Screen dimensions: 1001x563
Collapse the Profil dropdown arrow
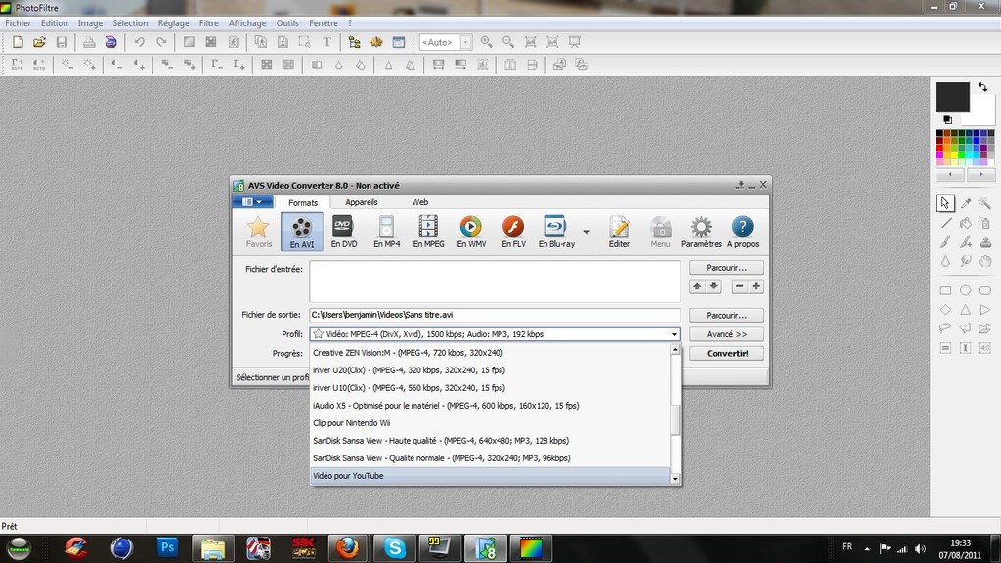pos(675,334)
